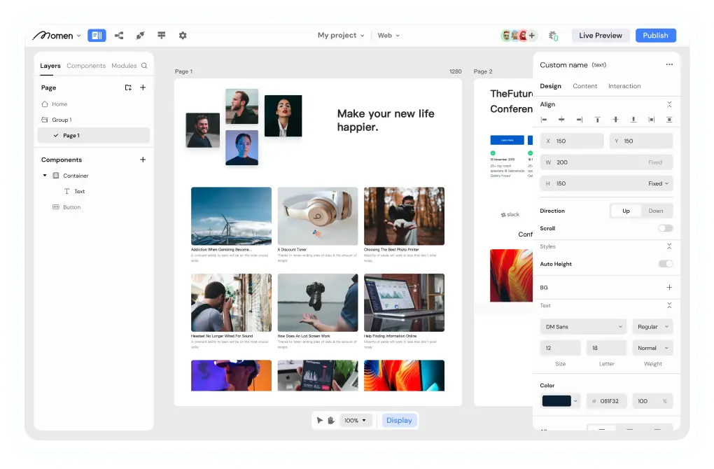The height and width of the screenshot is (469, 714).
Task: Collapse the Container tree item arrow
Action: (x=45, y=176)
